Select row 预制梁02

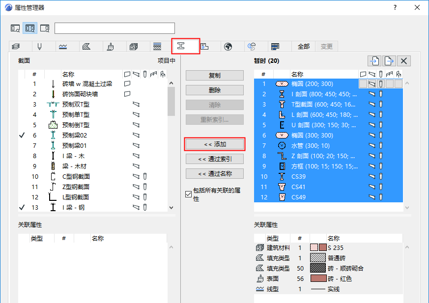(93, 136)
